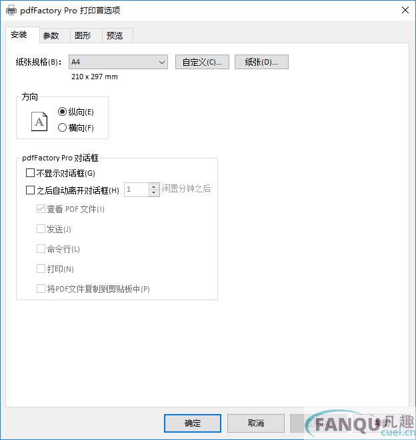This screenshot has width=416, height=440.
Task: Increase idle minutes with spinner up arrow
Action: [153, 186]
